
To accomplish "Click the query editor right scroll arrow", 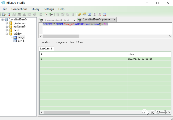I will click(x=170, y=36).
